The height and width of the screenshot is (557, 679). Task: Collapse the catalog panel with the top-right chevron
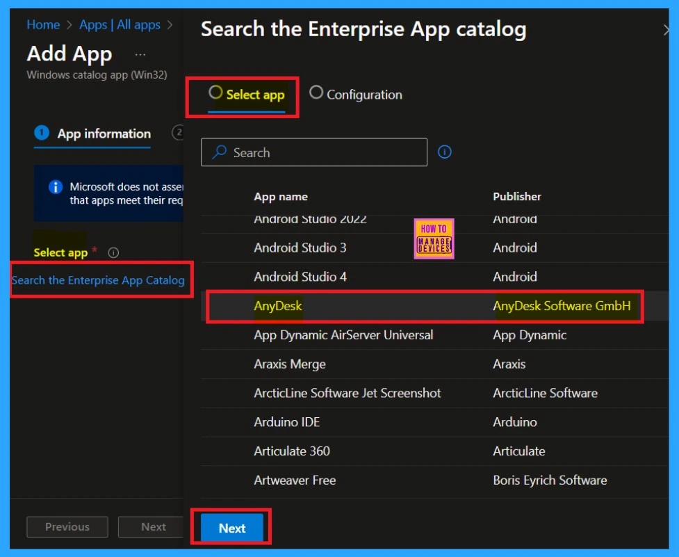click(666, 30)
